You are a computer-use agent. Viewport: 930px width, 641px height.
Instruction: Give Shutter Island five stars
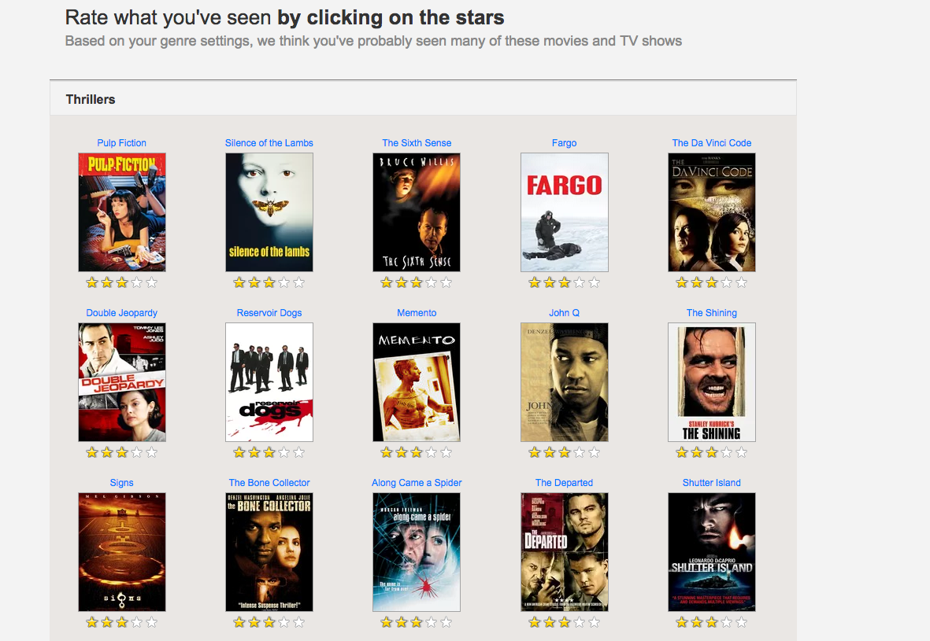point(741,622)
